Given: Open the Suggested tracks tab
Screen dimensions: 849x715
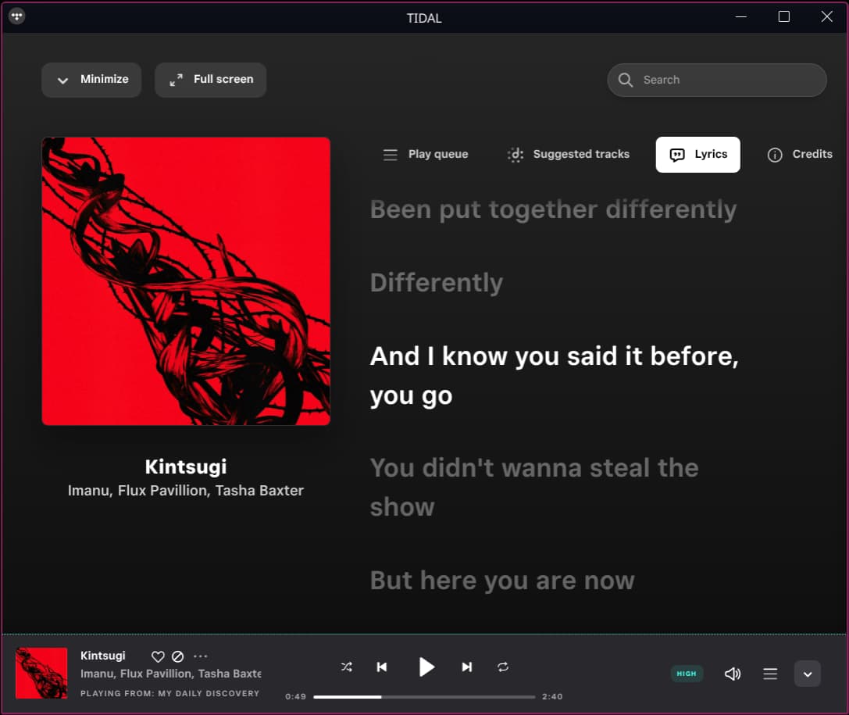Looking at the screenshot, I should tap(568, 154).
